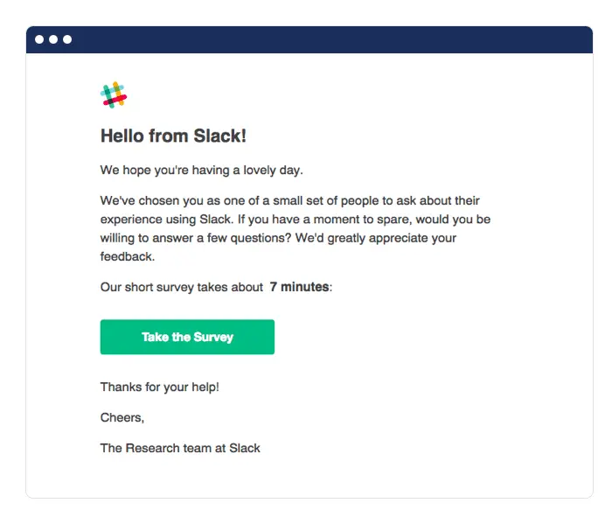Click the word "Hello" in the heading
The height and width of the screenshot is (524, 612).
point(121,136)
